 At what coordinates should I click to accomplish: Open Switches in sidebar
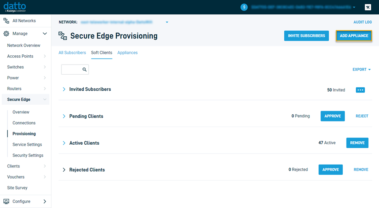point(16,67)
